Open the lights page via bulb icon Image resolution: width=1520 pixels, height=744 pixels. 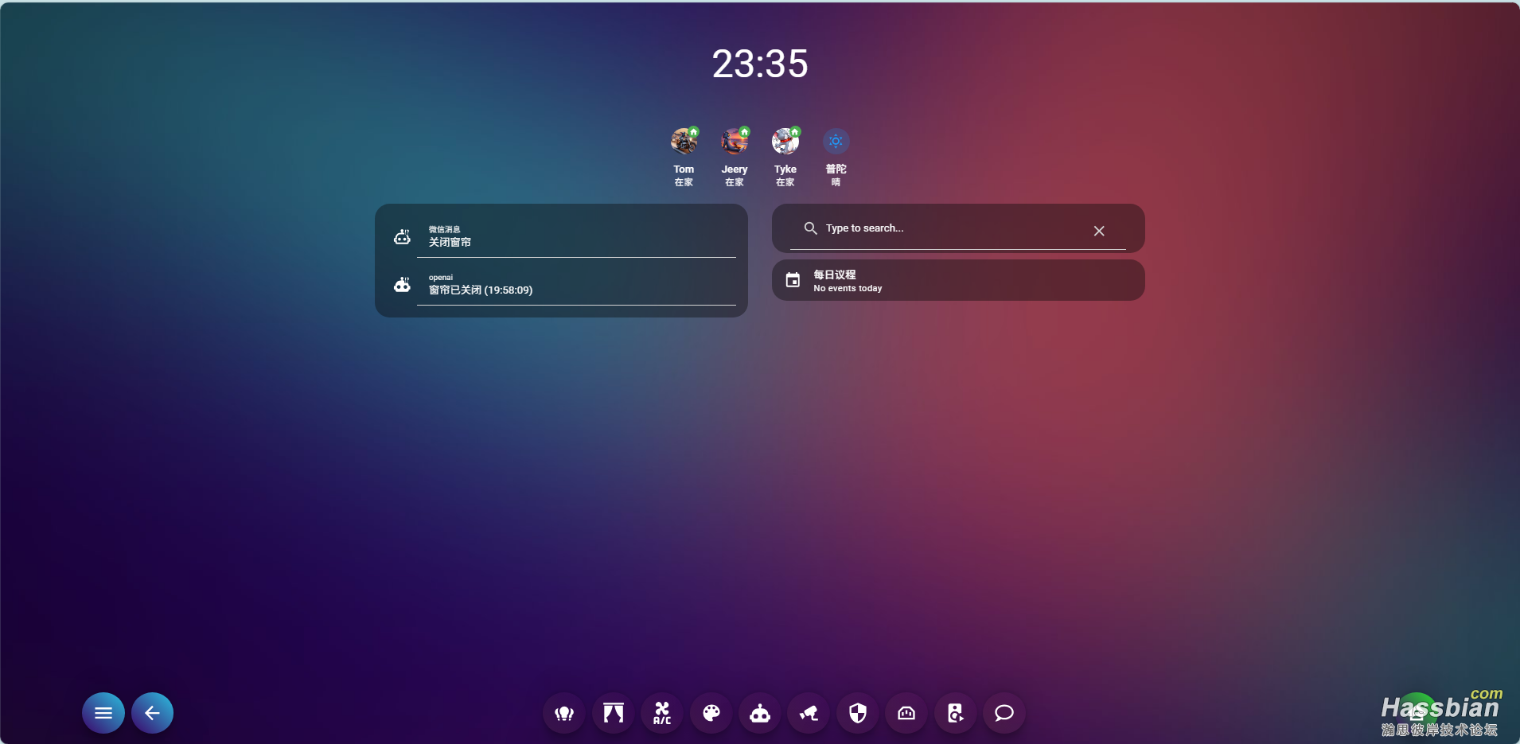[x=564, y=713]
